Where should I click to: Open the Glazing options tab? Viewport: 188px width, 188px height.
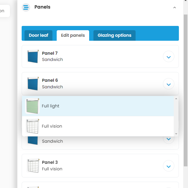(115, 35)
